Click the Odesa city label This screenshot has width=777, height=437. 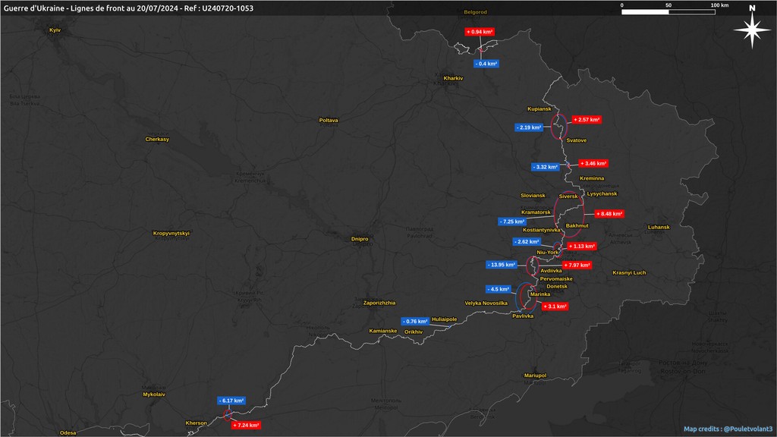click(x=68, y=433)
